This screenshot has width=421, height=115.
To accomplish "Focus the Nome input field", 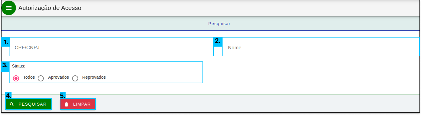I will [x=321, y=47].
